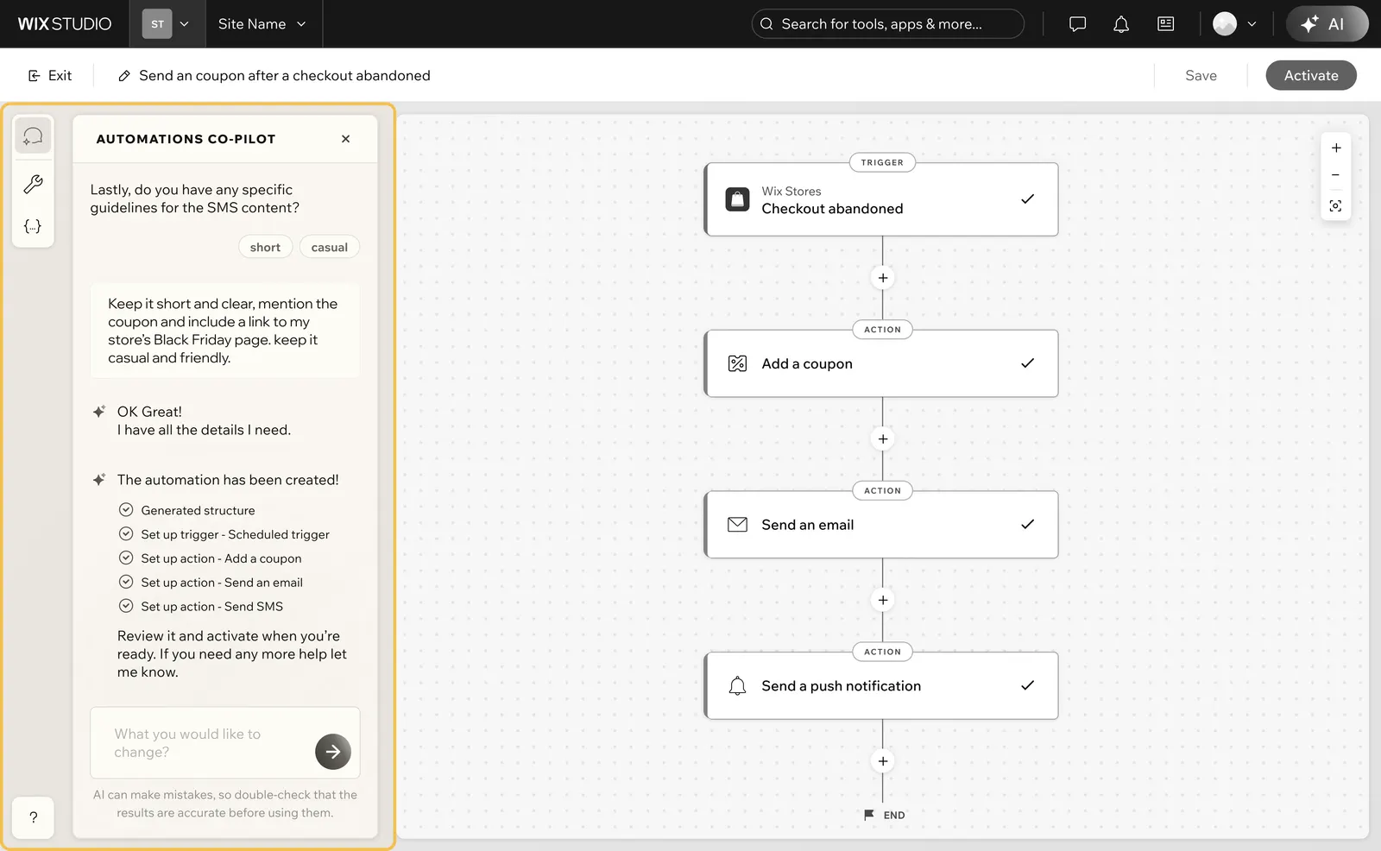Choose the 'short' suggestion chip
Viewport: 1381px width, 851px height.
pos(265,247)
